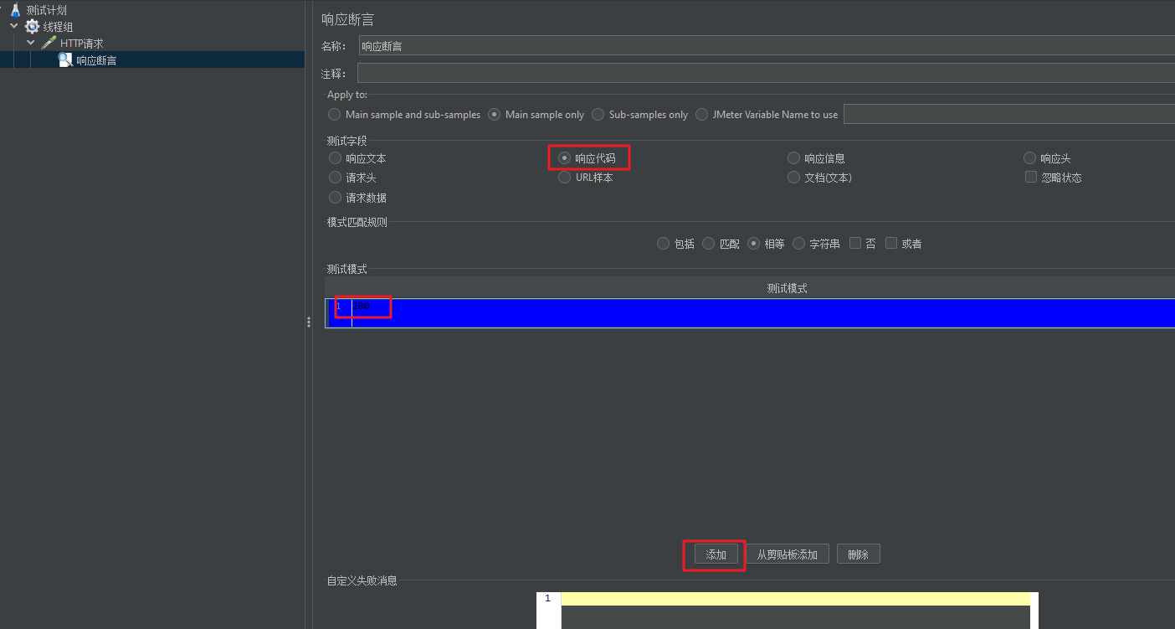This screenshot has width=1175, height=629.
Task: Click the Thread Group gear icon
Action: click(x=32, y=27)
